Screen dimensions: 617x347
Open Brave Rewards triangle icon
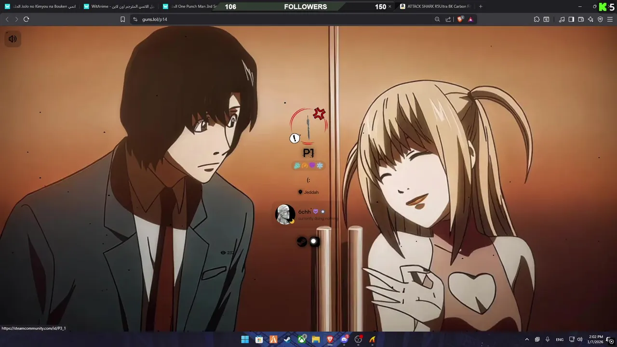(x=470, y=19)
